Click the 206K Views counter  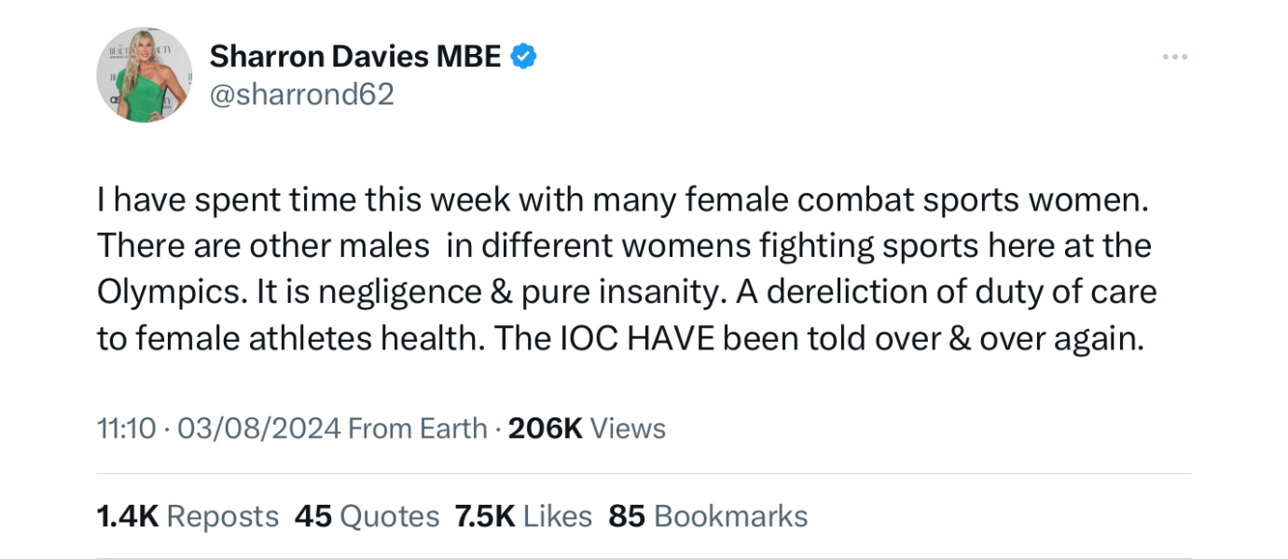click(586, 428)
